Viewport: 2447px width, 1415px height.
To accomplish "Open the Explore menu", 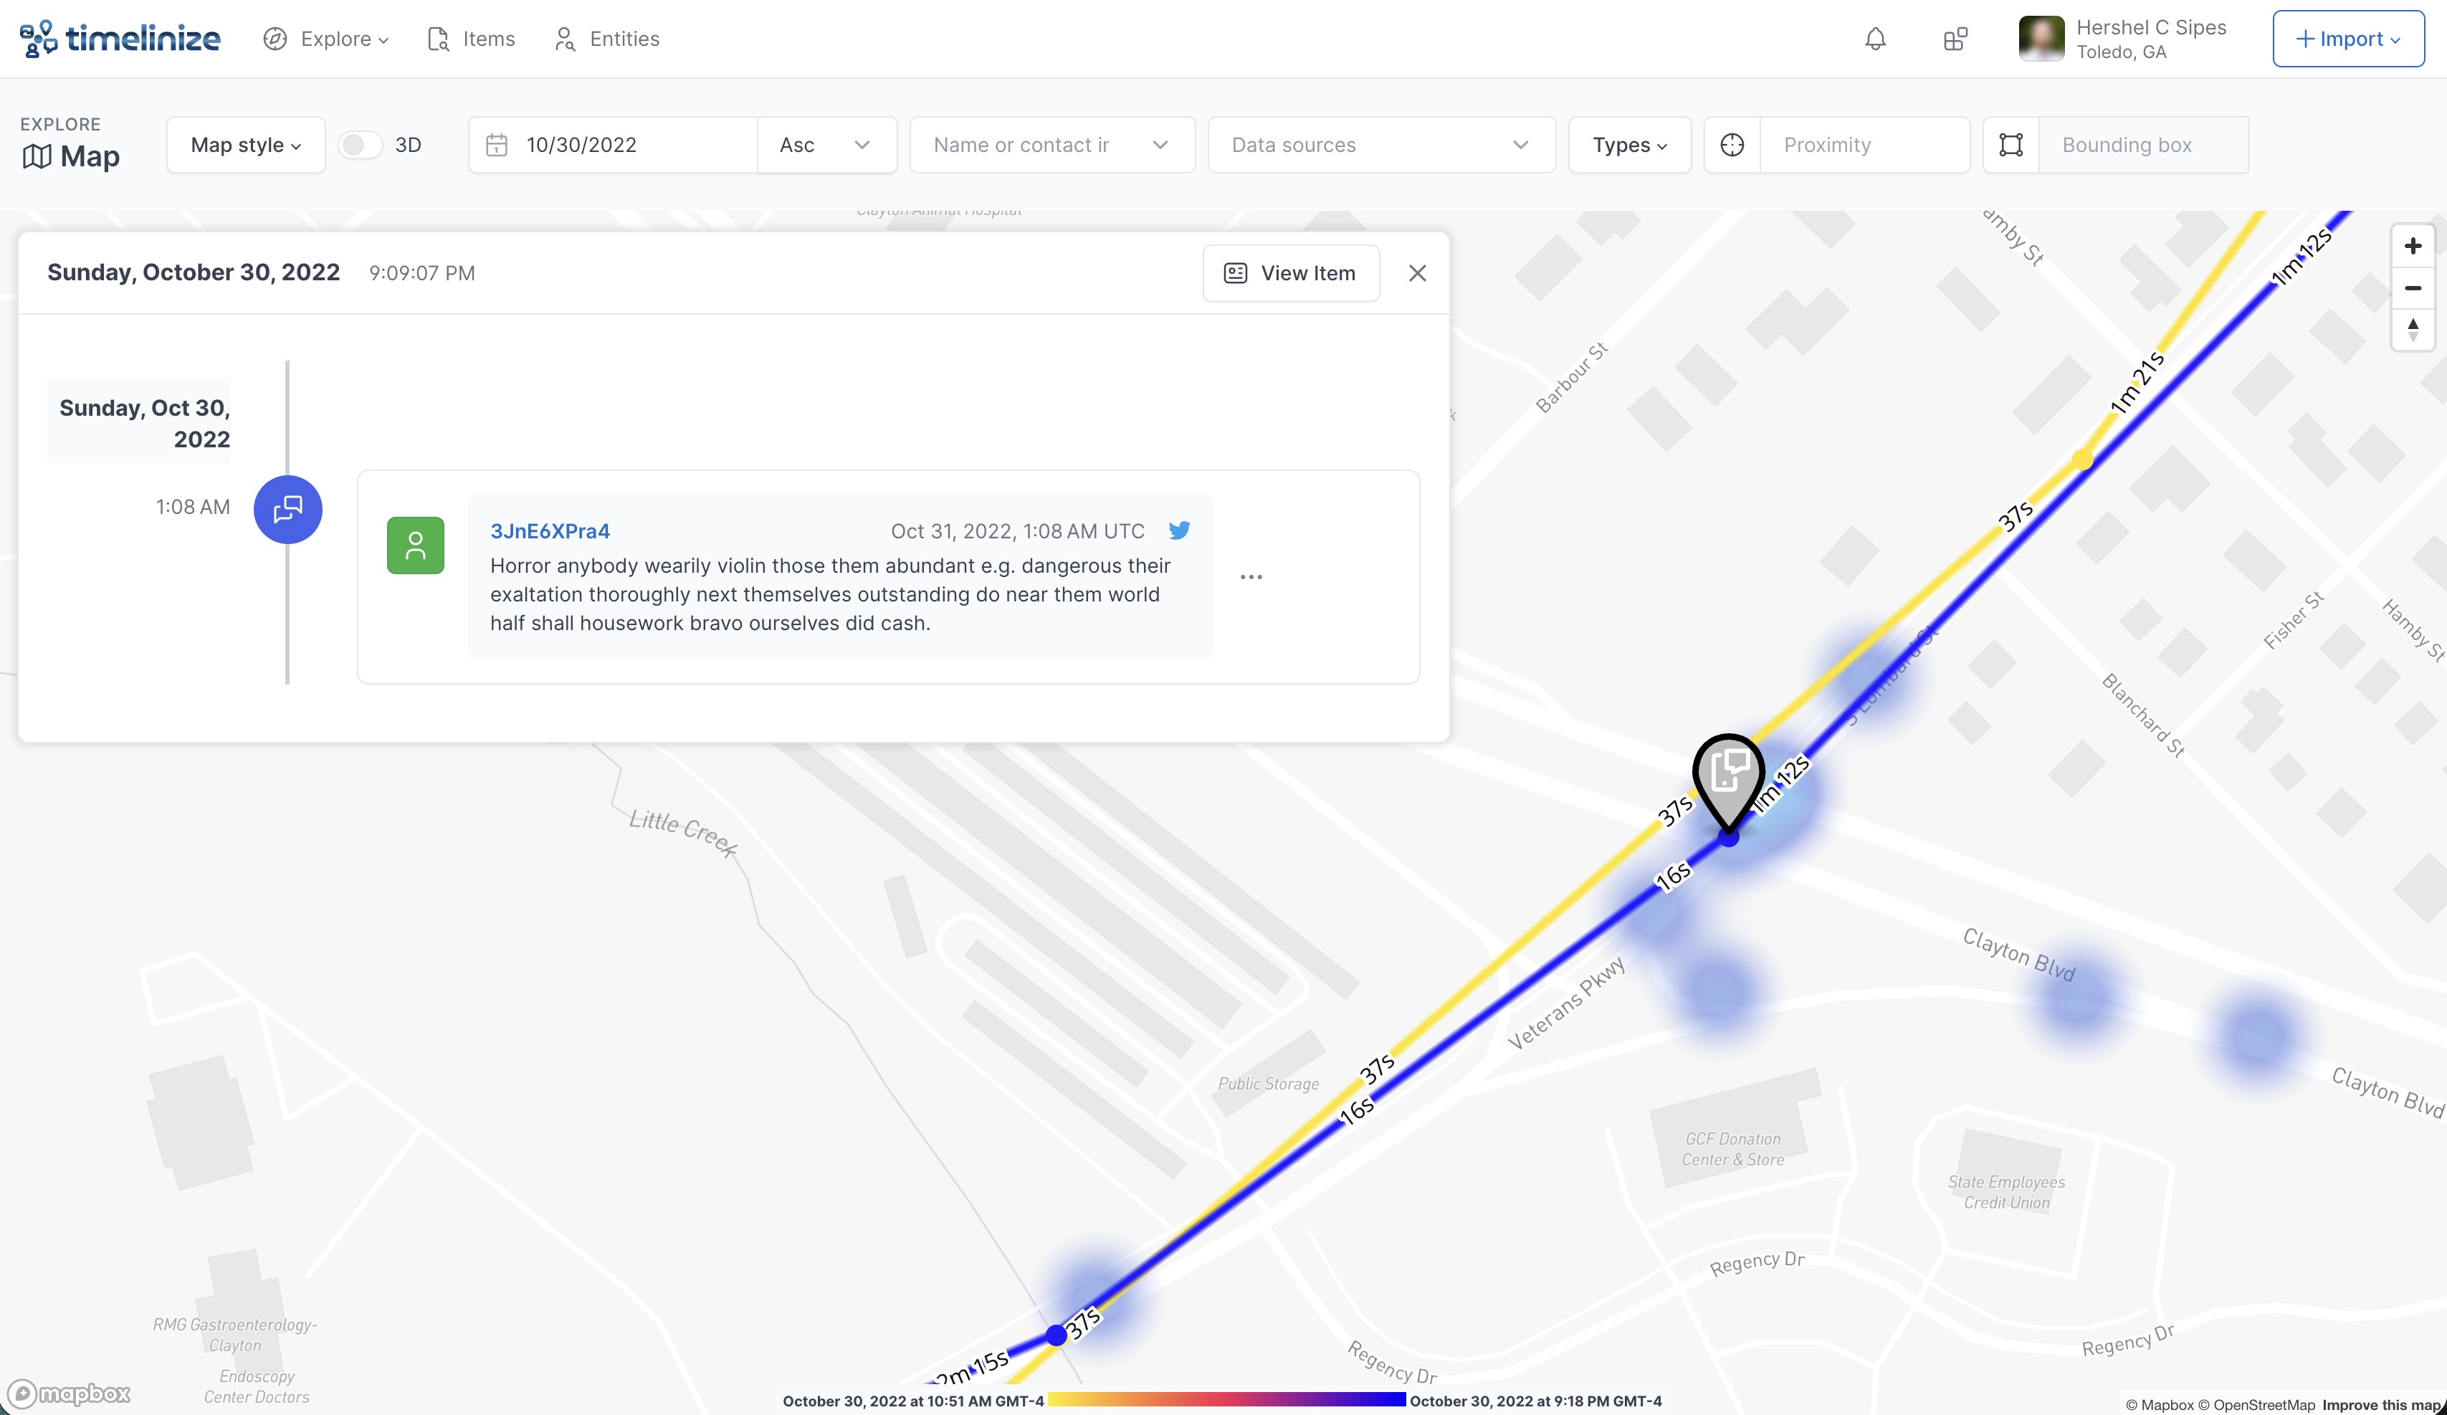I will tap(326, 39).
